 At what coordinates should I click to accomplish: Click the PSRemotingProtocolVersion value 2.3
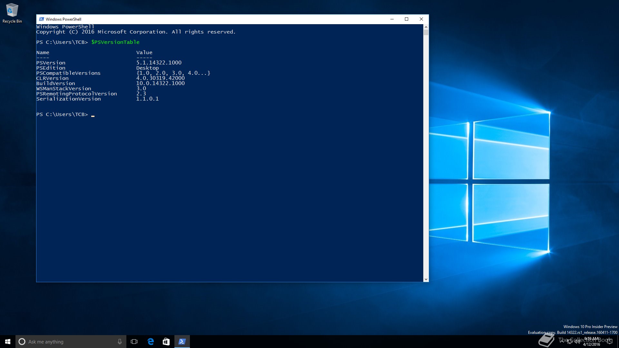point(141,93)
